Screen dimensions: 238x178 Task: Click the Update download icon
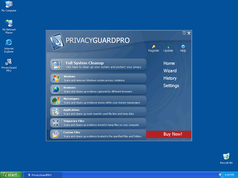(168, 47)
